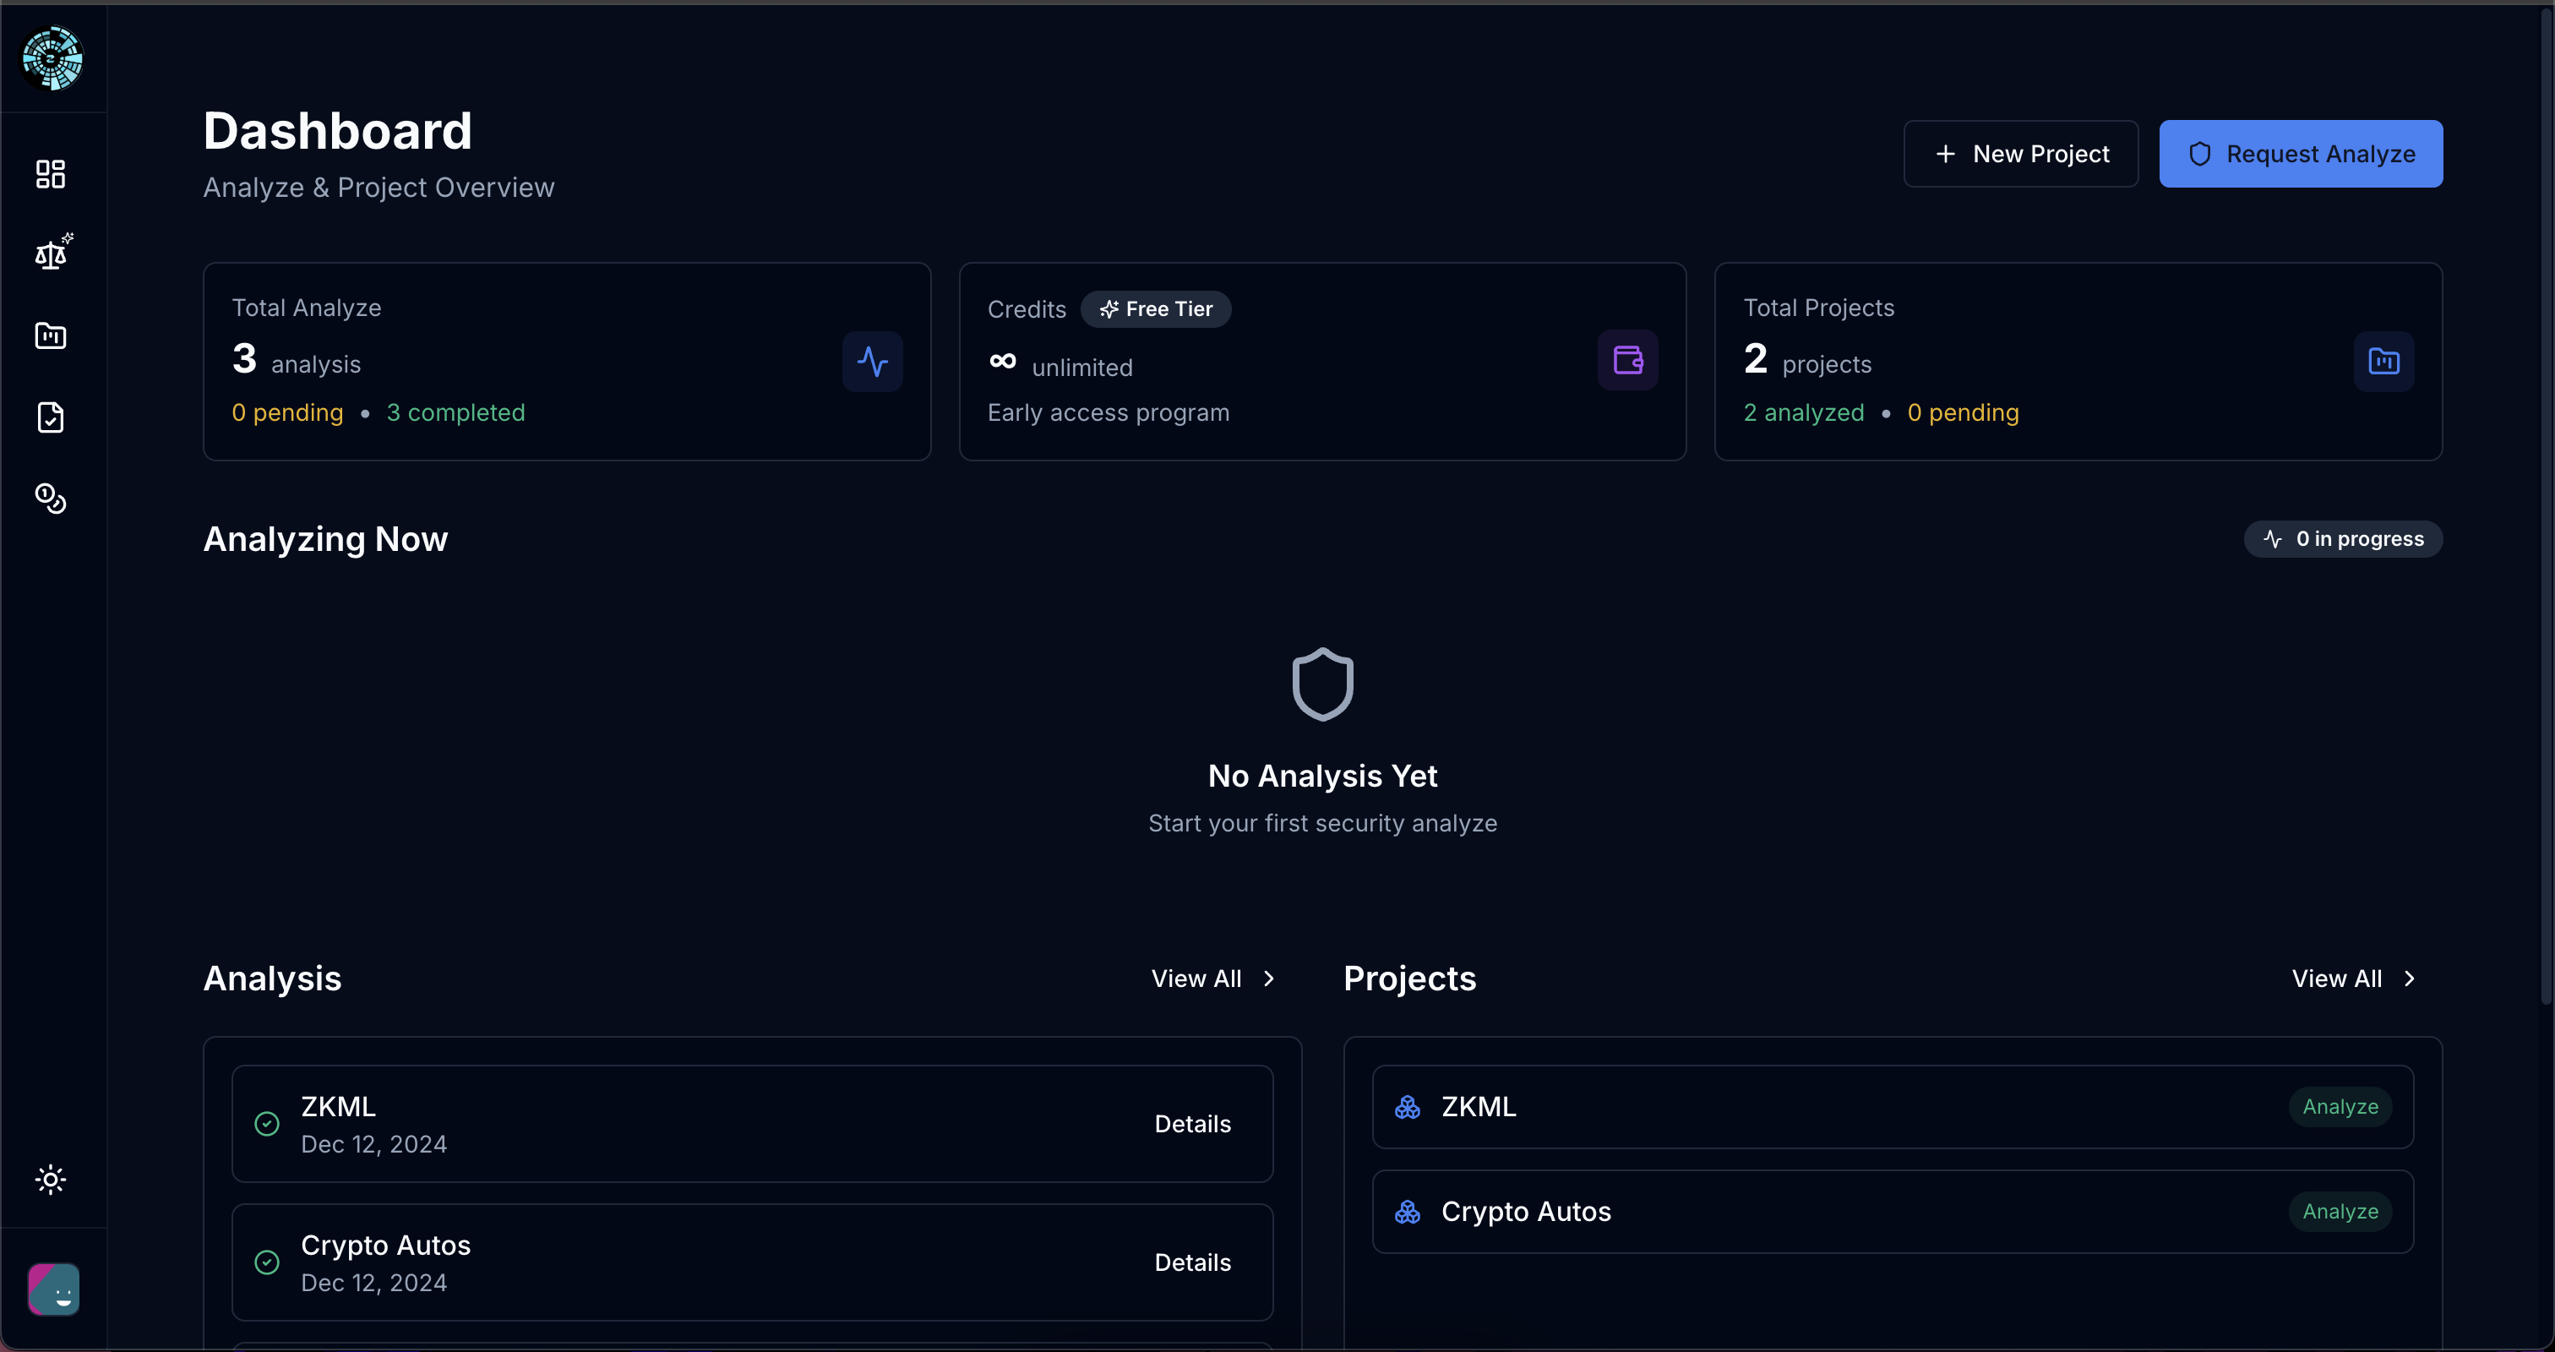The width and height of the screenshot is (2555, 1352).
Task: Click the Free Tier badge
Action: (x=1156, y=309)
